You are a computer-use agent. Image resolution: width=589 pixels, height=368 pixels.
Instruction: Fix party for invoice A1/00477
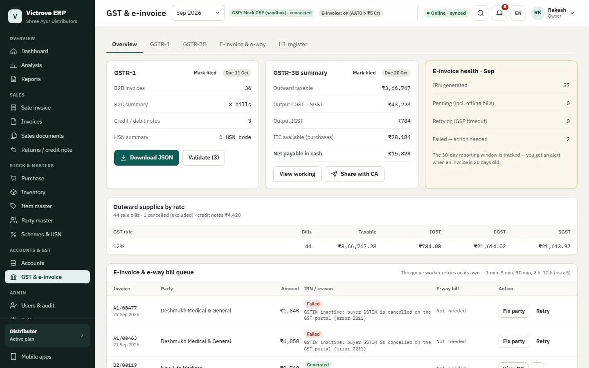[514, 311]
